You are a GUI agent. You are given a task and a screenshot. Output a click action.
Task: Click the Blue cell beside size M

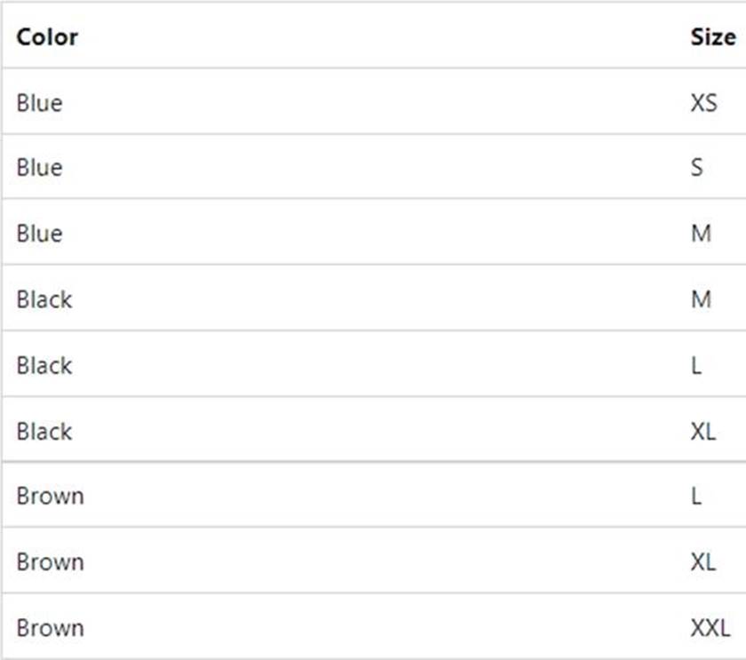39,234
